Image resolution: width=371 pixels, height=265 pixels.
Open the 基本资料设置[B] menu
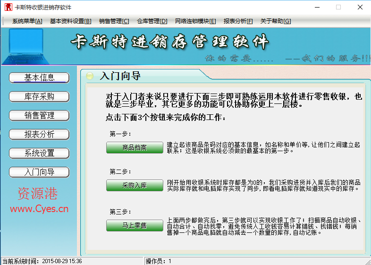[x=70, y=21]
